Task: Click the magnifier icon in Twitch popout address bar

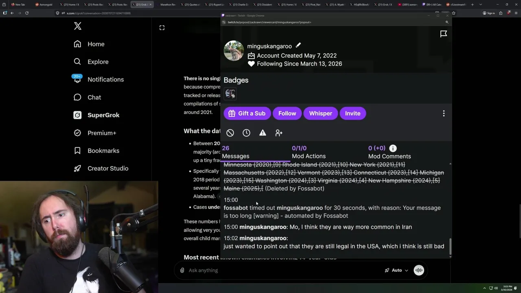Action: click(x=447, y=22)
